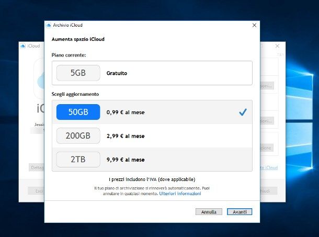The height and width of the screenshot is (237, 319).
Task: Click the 'Scegli aggiornamento' label
Action: 75,94
